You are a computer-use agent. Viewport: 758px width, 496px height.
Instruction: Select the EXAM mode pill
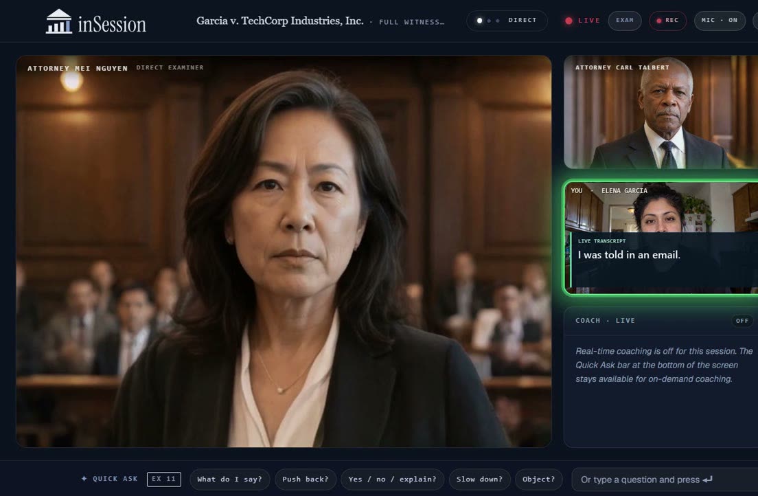click(625, 21)
